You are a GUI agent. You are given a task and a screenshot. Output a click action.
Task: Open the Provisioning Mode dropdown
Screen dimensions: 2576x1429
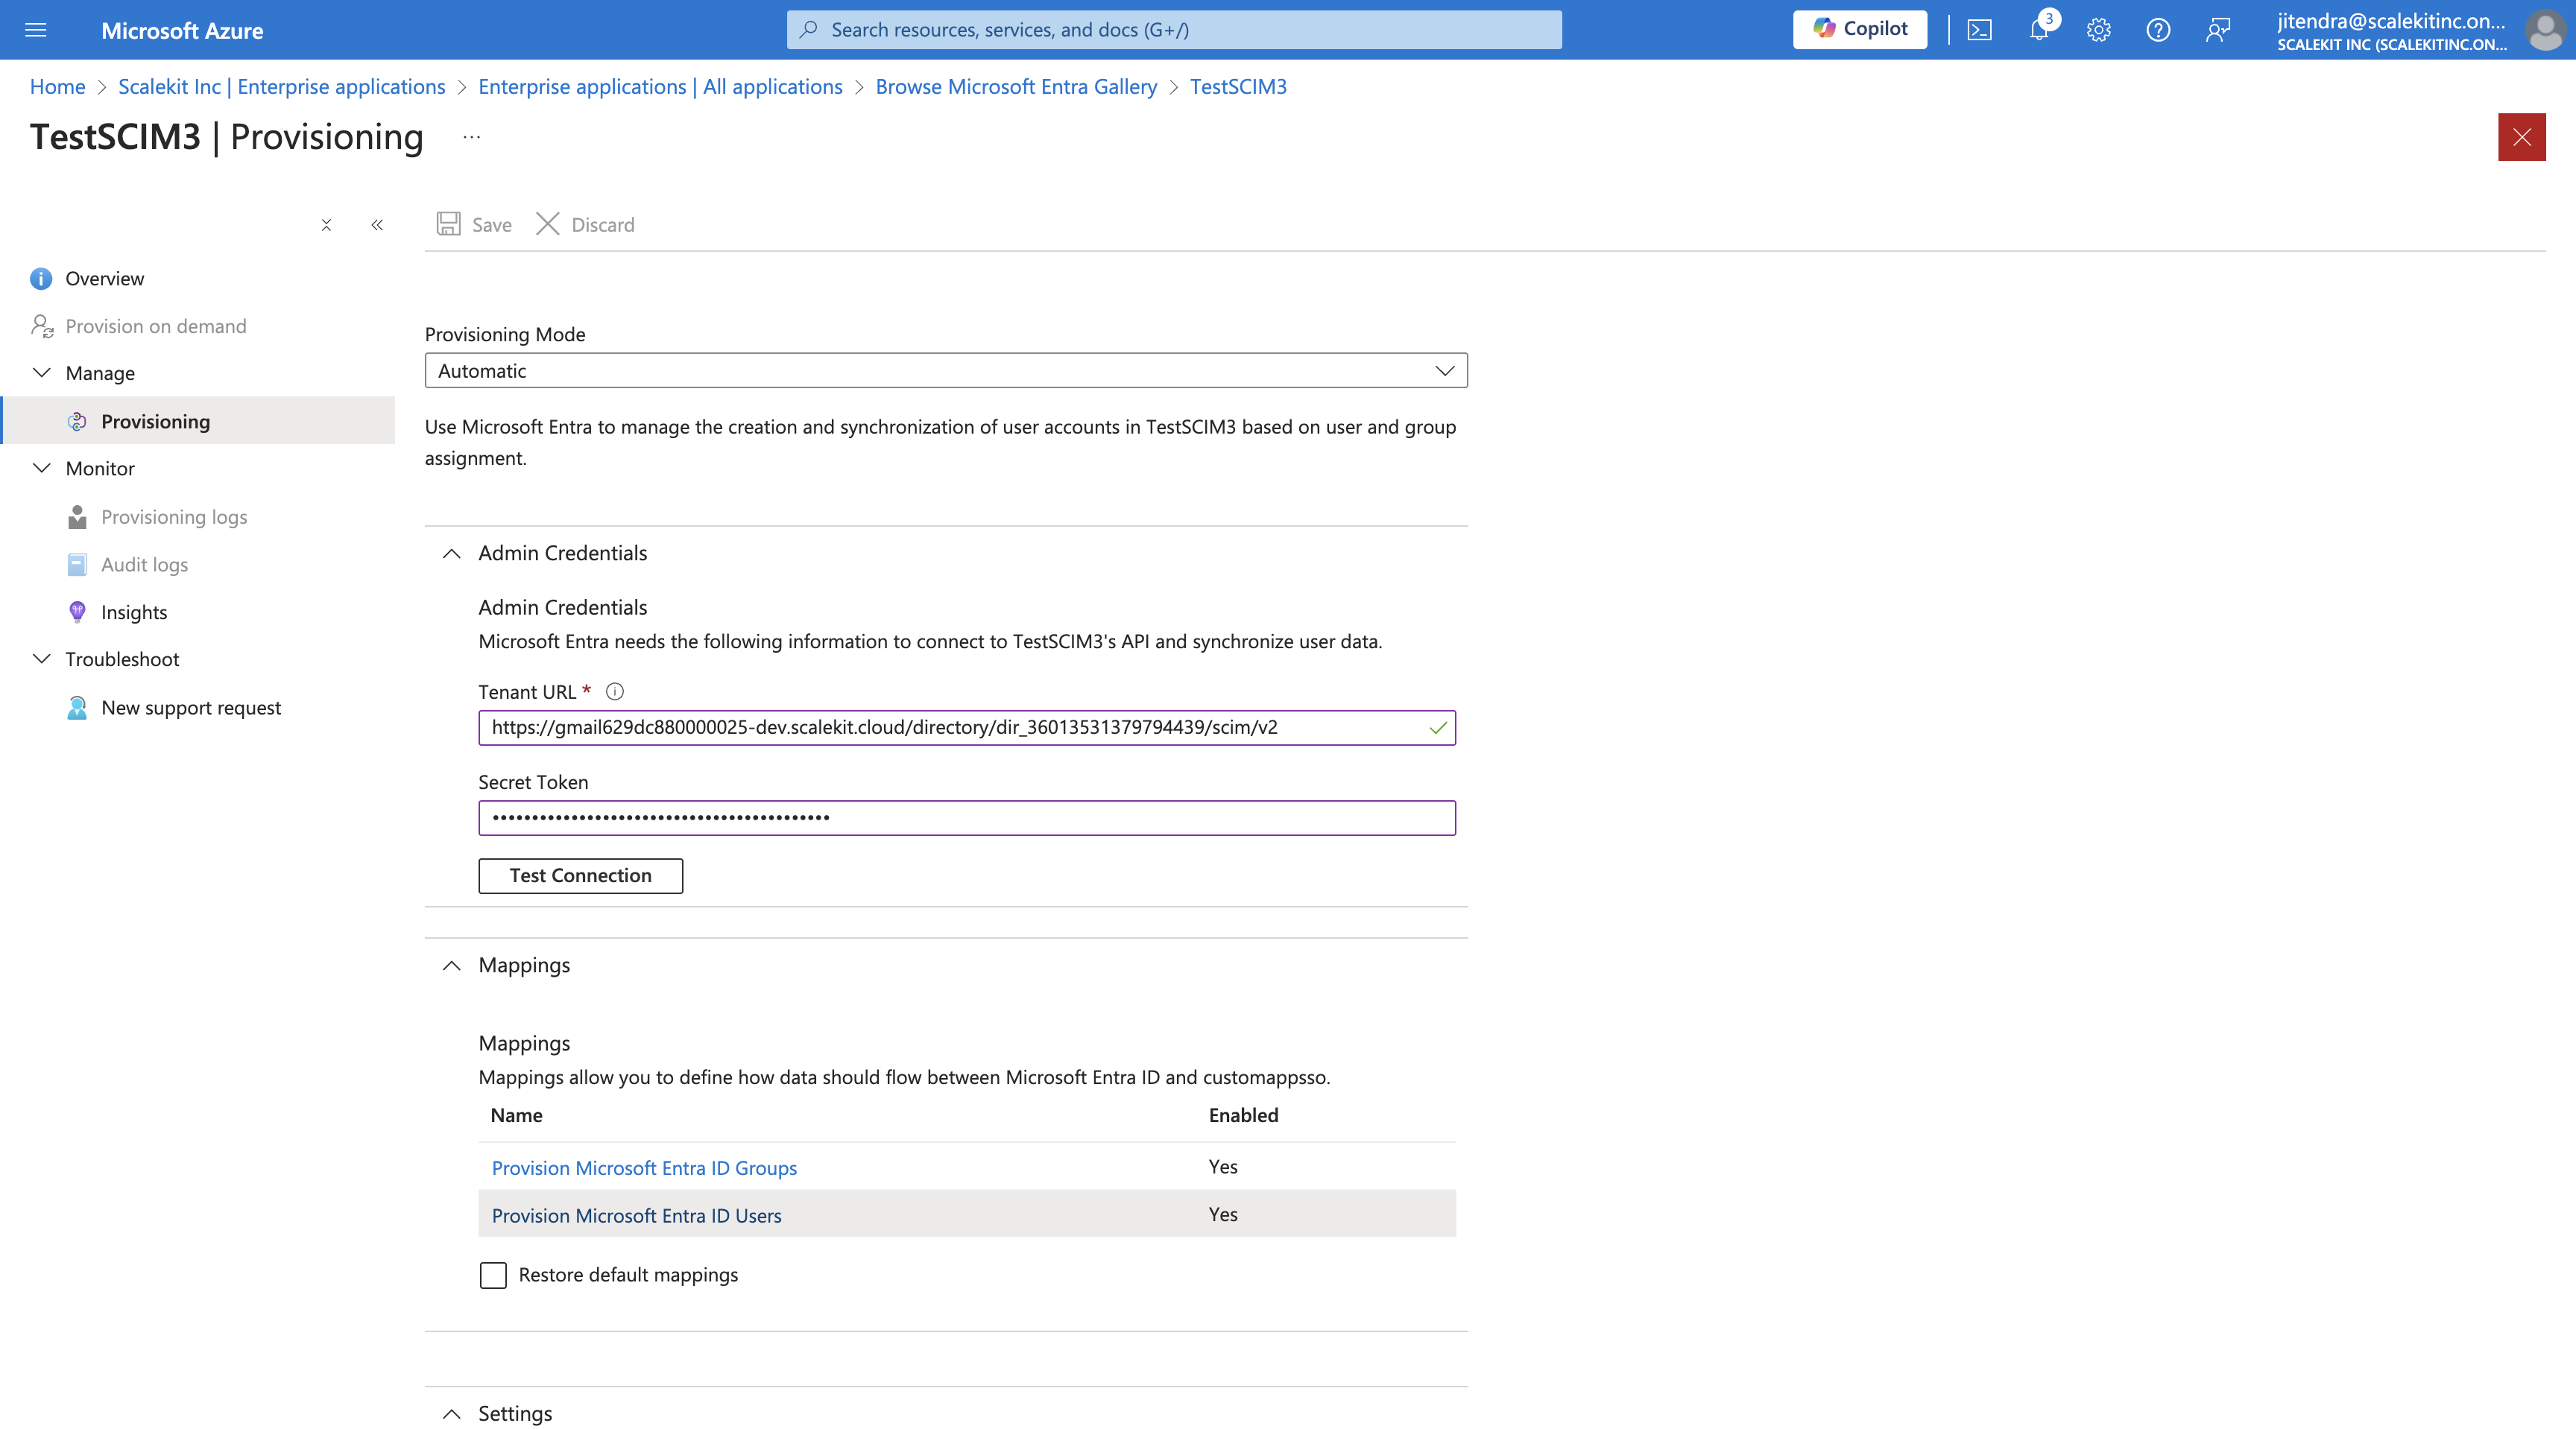coord(946,371)
